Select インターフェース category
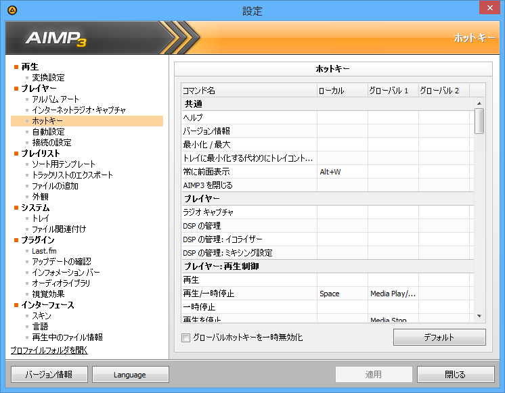Image resolution: width=505 pixels, height=393 pixels. tap(47, 305)
